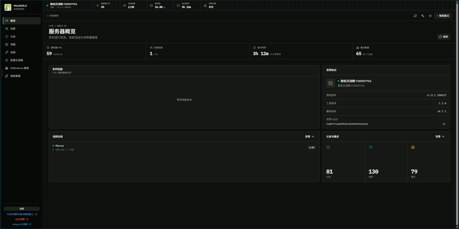Screen dimensions: 459x229
Task: Click the orange base icon above 79
Action: click(413, 147)
